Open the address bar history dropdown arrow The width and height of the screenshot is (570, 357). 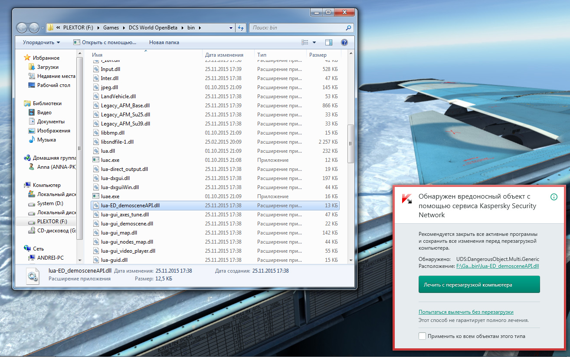click(x=231, y=28)
